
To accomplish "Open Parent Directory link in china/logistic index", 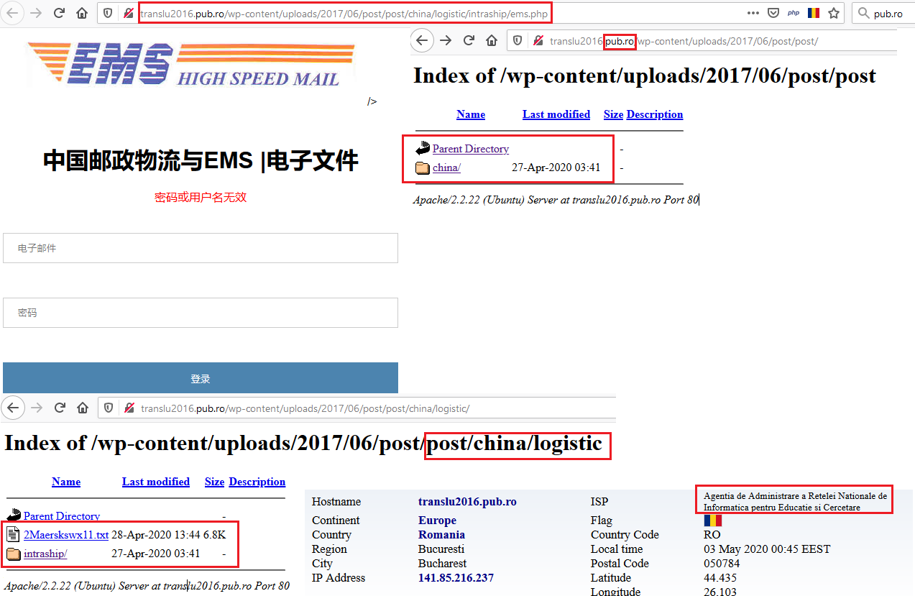I will tap(62, 516).
